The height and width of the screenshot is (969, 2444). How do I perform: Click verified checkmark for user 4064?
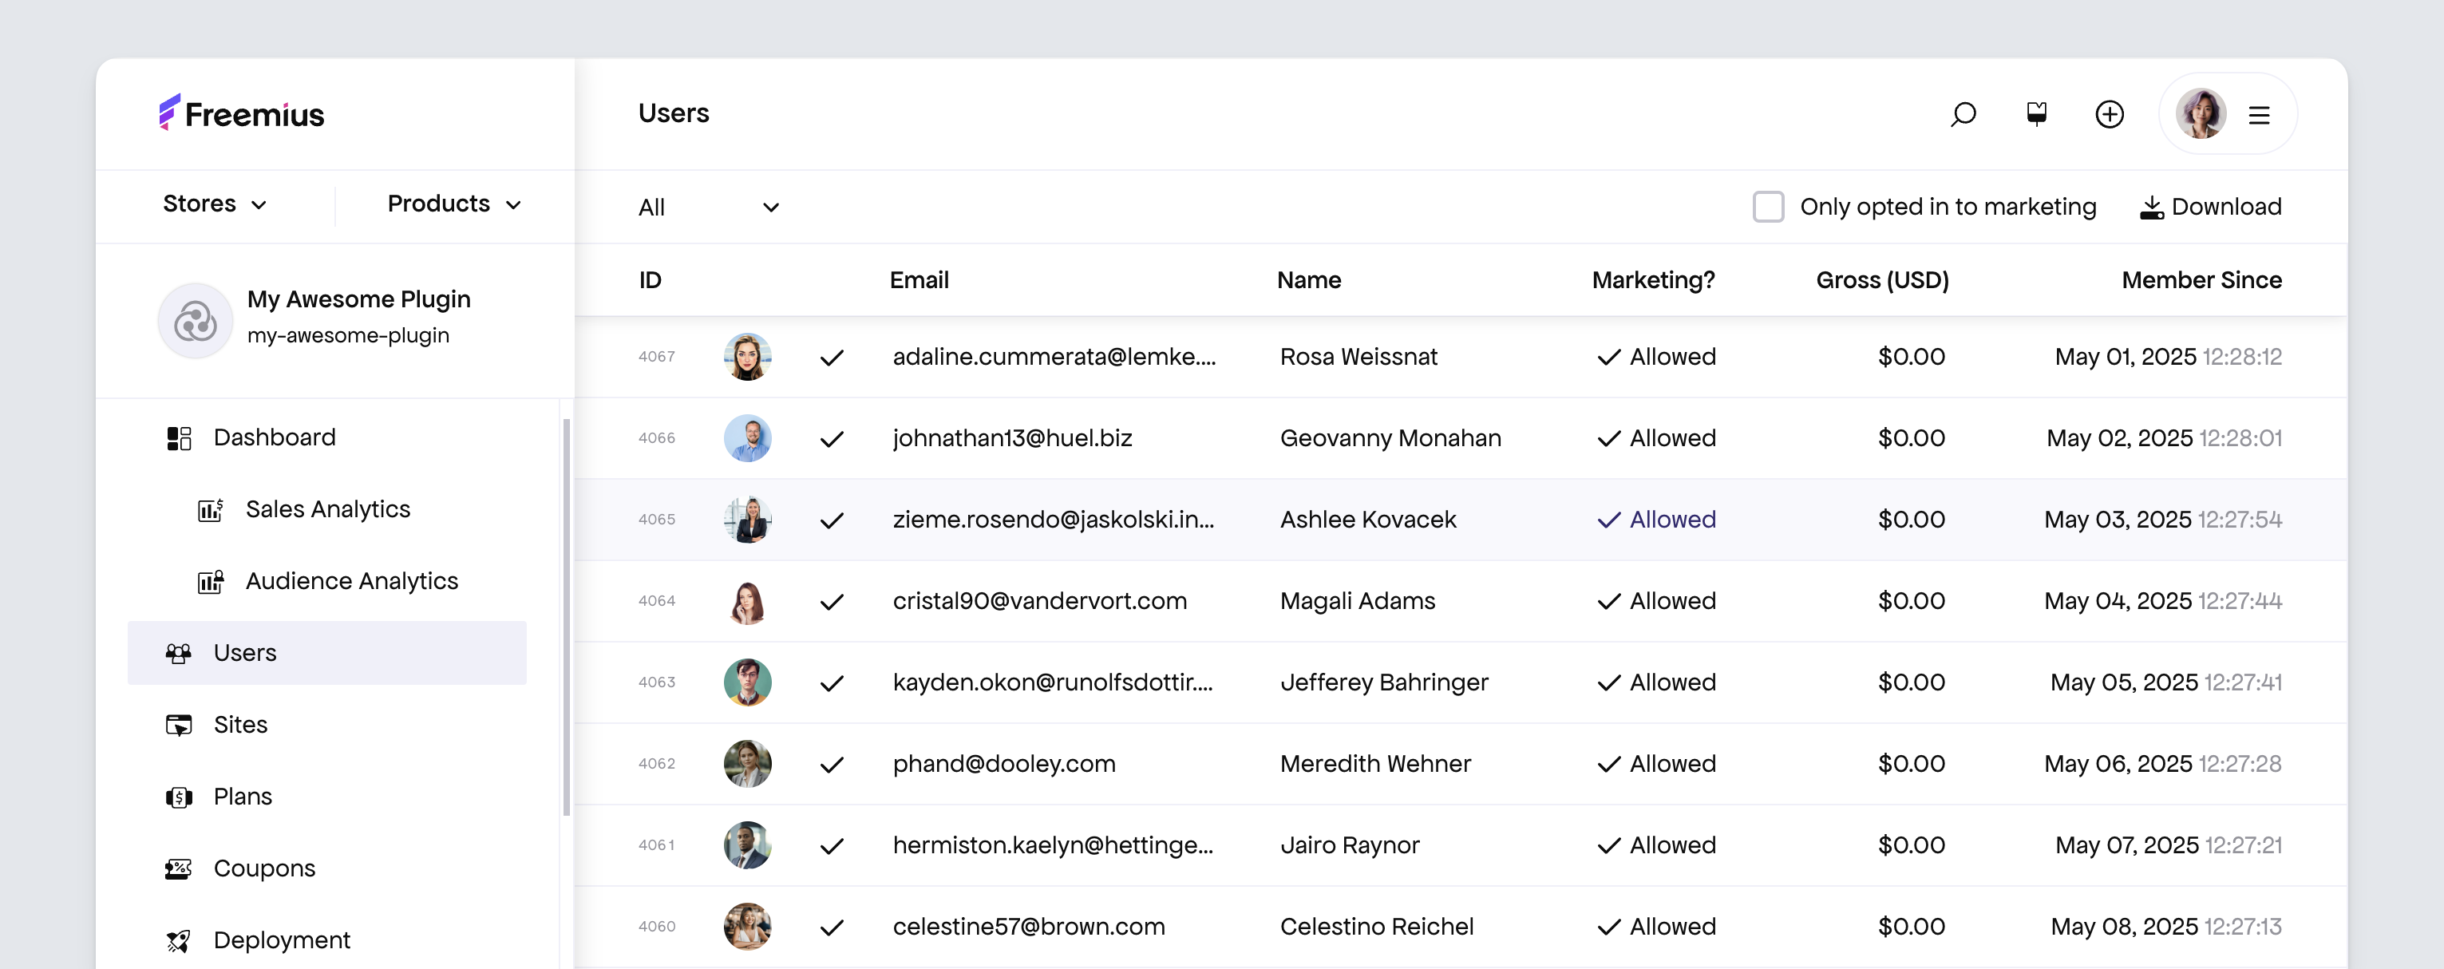(832, 602)
